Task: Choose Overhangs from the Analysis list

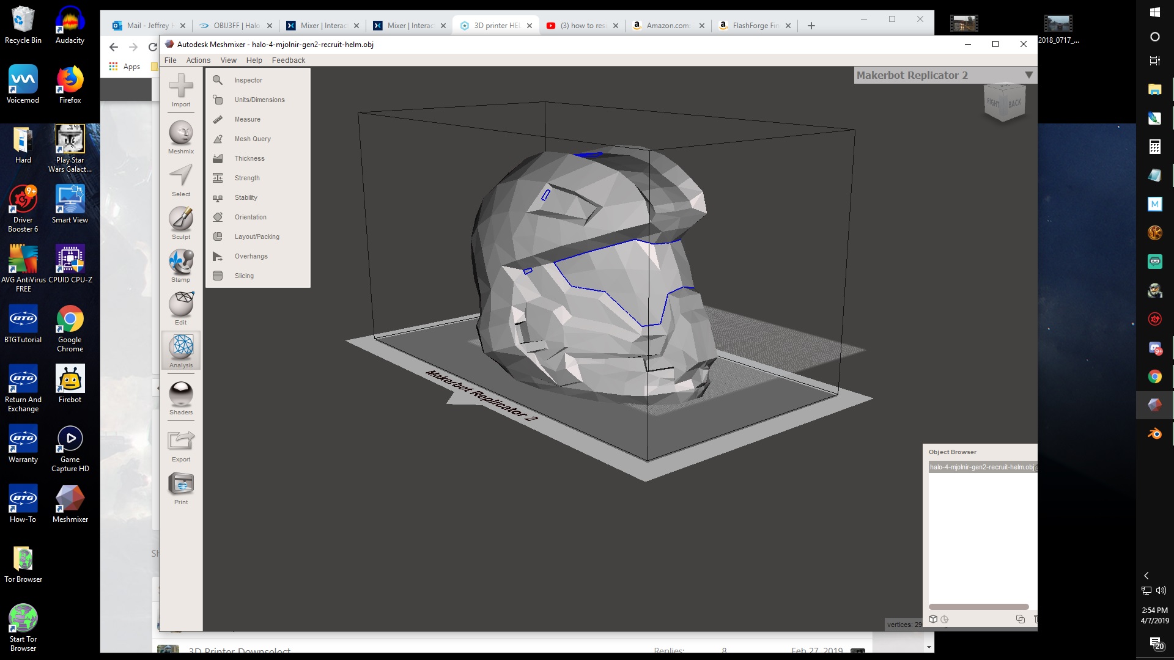Action: pyautogui.click(x=251, y=256)
